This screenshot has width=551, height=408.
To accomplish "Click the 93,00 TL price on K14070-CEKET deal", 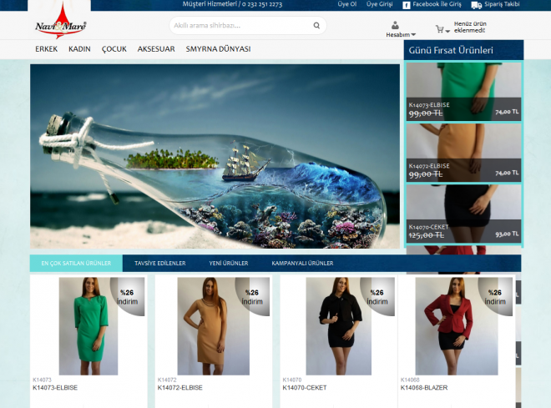I will click(507, 234).
